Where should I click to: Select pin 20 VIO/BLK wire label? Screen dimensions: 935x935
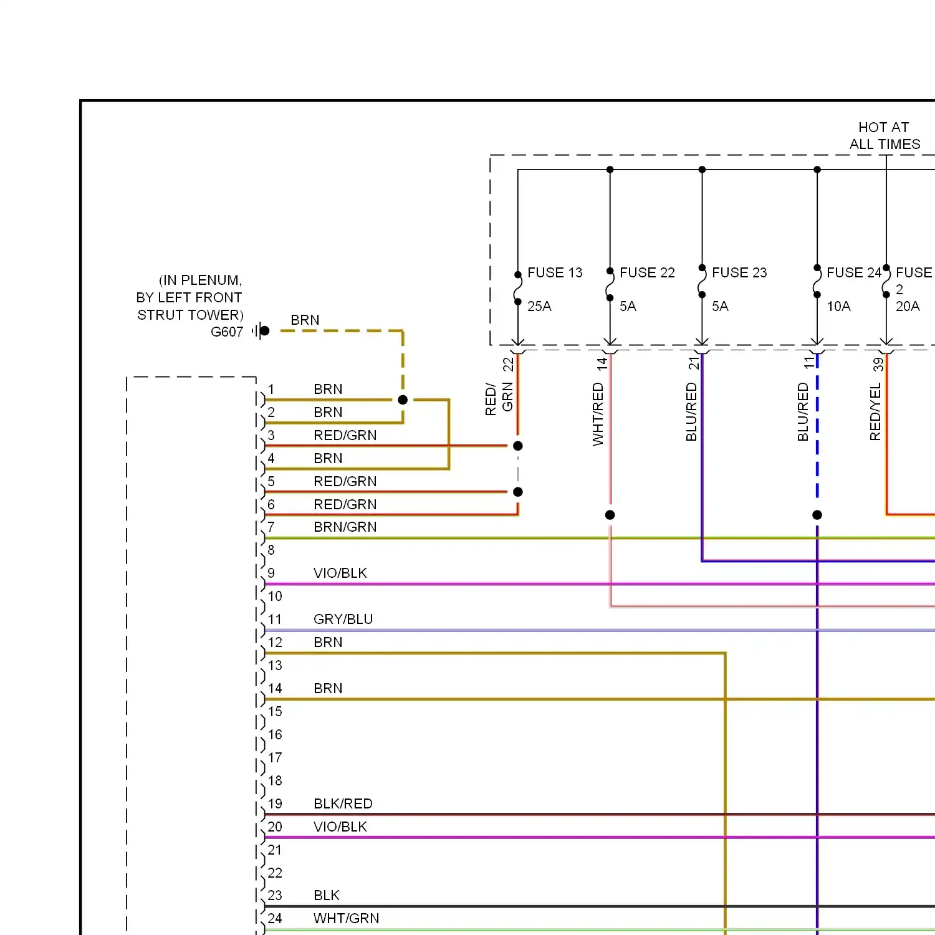(x=340, y=827)
